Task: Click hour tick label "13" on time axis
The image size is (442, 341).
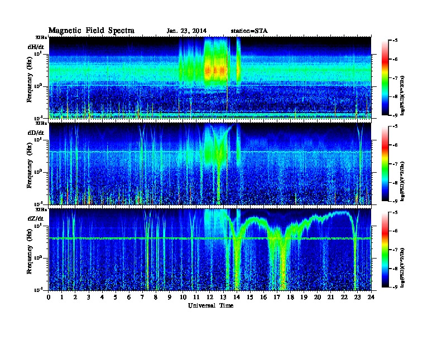Action: [x=223, y=297]
